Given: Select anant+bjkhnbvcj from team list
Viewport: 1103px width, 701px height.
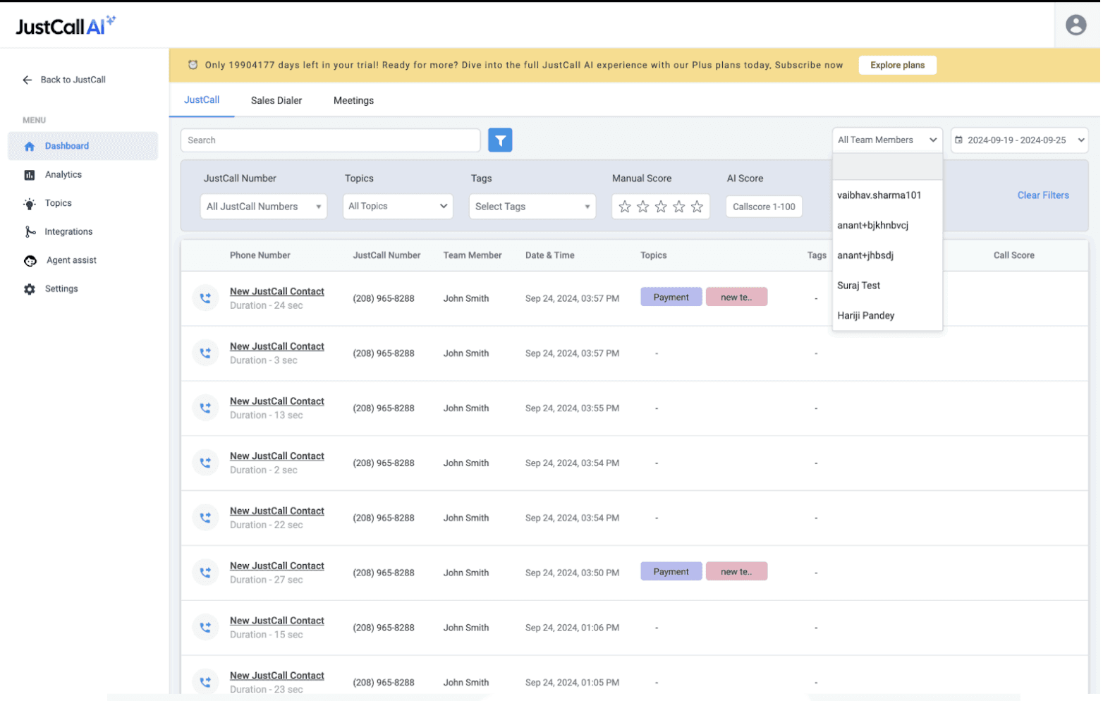Looking at the screenshot, I should [889, 226].
